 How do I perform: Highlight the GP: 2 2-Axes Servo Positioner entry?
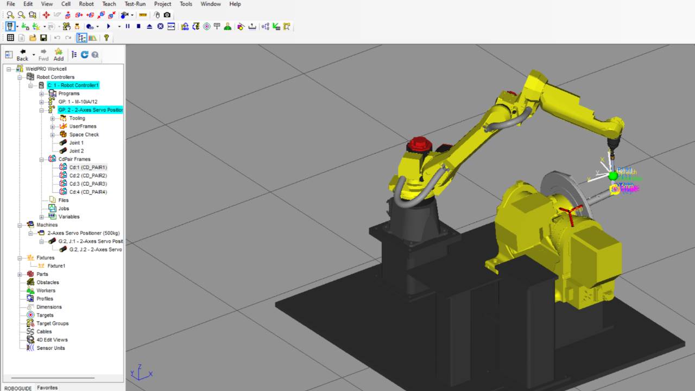(x=91, y=110)
